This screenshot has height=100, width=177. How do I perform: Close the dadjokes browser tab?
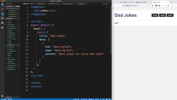point(168,2)
